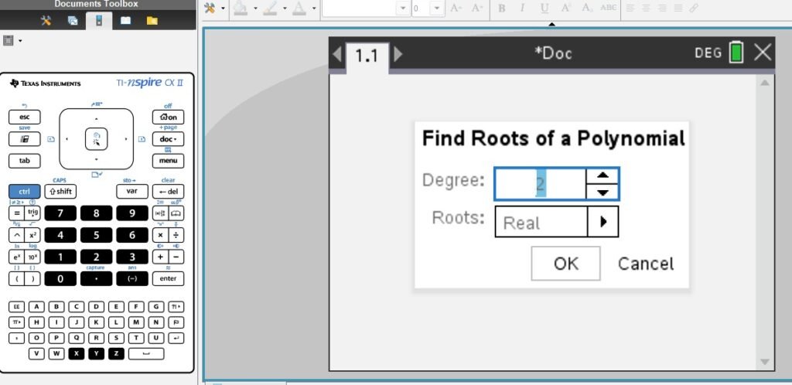Go to the next page arrow
The image size is (792, 385).
pyautogui.click(x=398, y=54)
